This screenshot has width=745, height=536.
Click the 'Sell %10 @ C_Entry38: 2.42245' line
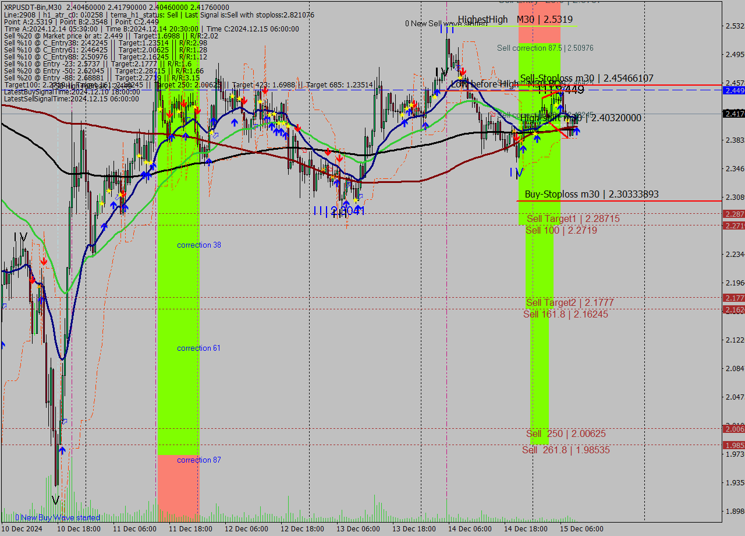tap(105, 43)
